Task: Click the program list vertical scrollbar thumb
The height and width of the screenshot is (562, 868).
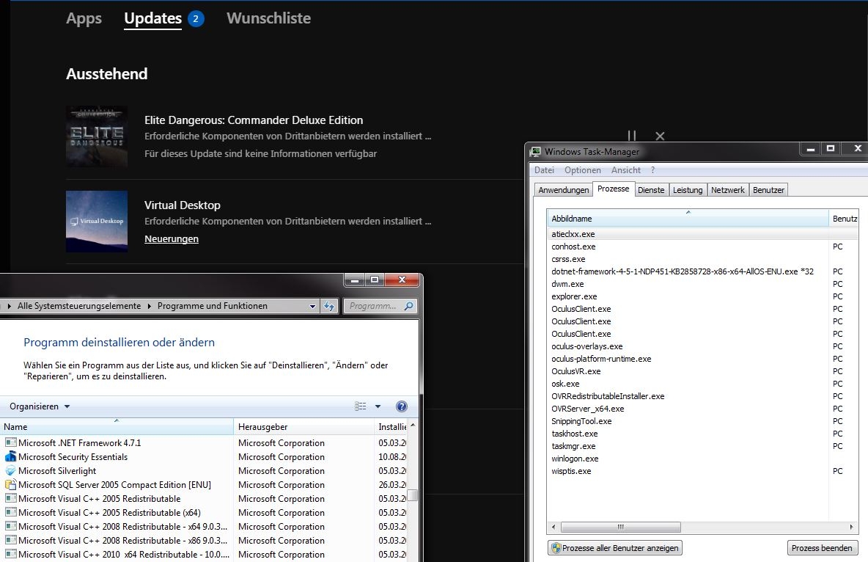Action: [413, 495]
